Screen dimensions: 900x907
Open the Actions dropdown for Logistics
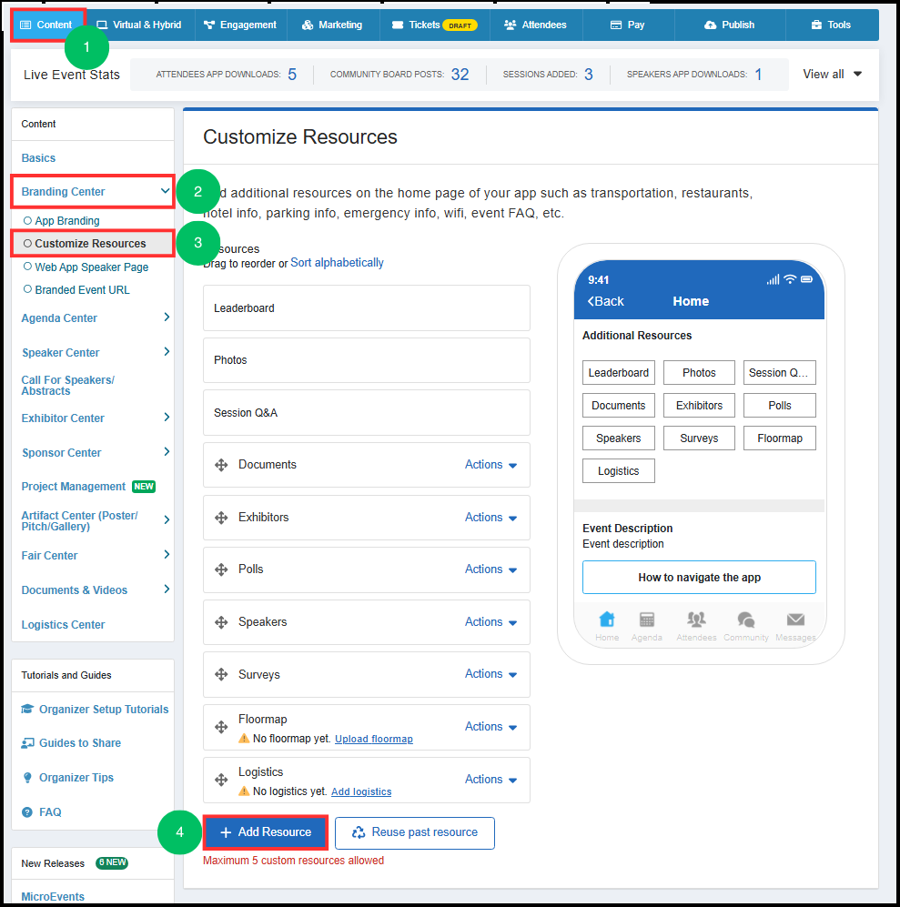click(490, 779)
